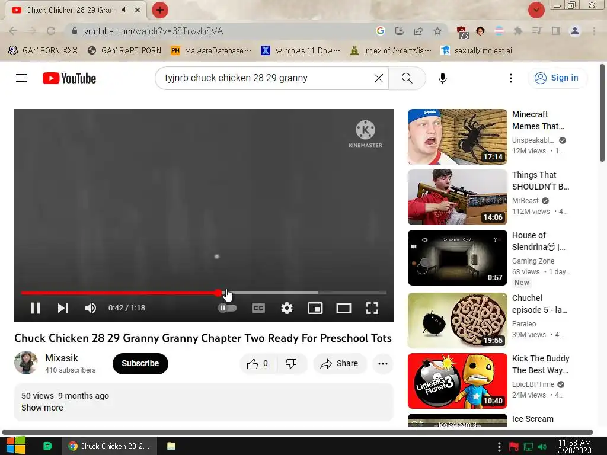The image size is (607, 455).
Task: Open the Index of /~dartz bookmark
Action: pyautogui.click(x=390, y=50)
